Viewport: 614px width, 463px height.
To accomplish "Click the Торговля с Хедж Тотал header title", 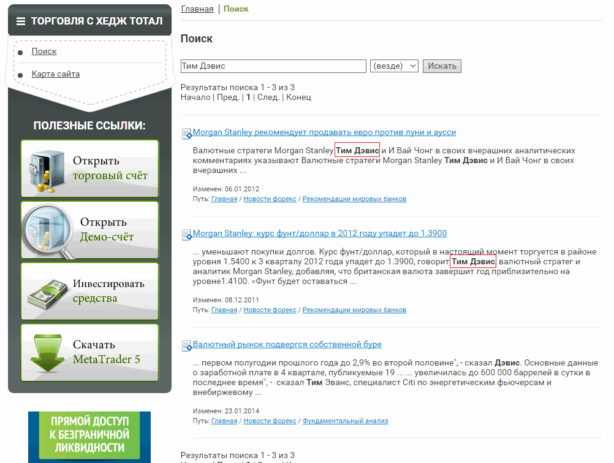I will pos(97,21).
